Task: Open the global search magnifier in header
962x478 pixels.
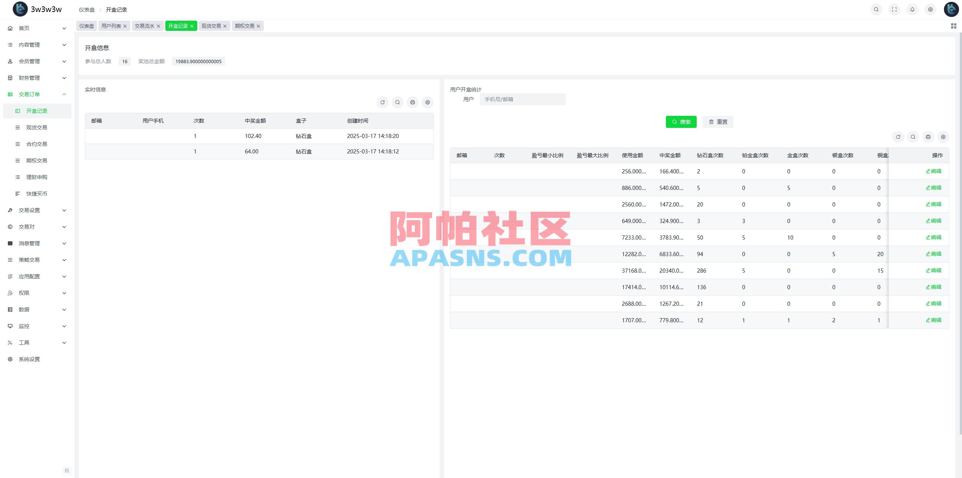Action: [x=876, y=9]
